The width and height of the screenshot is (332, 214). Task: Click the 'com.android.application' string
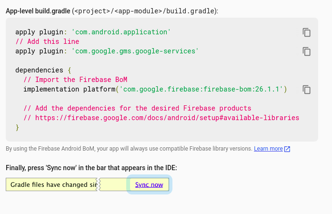(121, 32)
